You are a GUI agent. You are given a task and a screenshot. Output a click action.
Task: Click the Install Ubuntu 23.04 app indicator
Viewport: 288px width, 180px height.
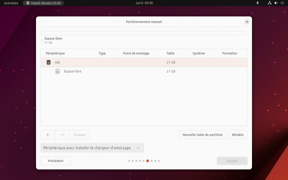click(43, 3)
